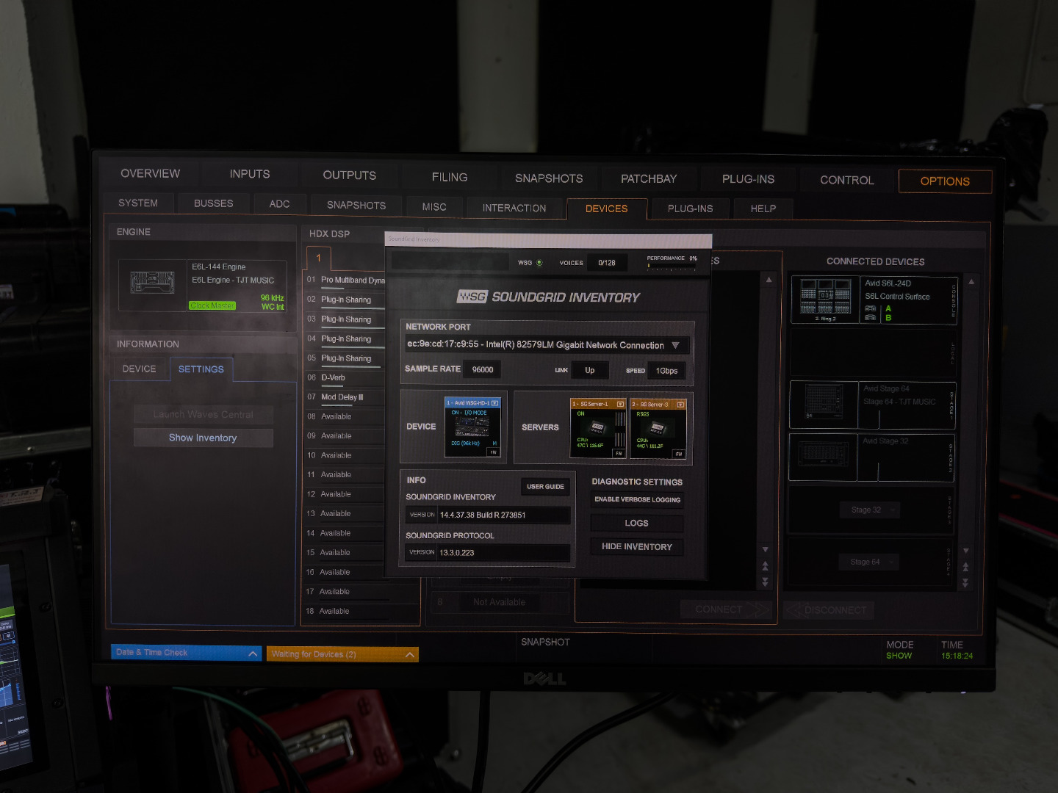The width and height of the screenshot is (1058, 793).
Task: Open the Device tab under Information
Action: (139, 369)
